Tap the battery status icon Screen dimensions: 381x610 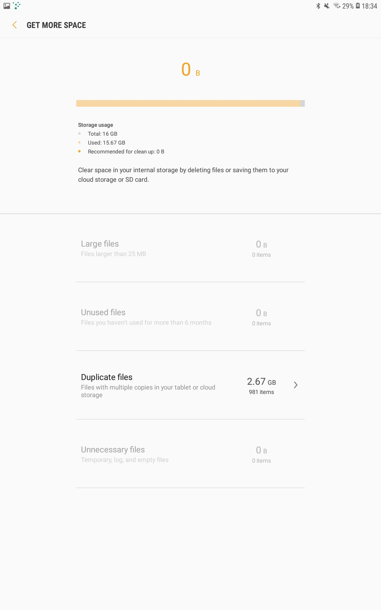click(358, 6)
